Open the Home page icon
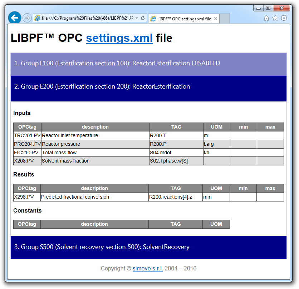This screenshot has width=299, height=289. coord(266,18)
